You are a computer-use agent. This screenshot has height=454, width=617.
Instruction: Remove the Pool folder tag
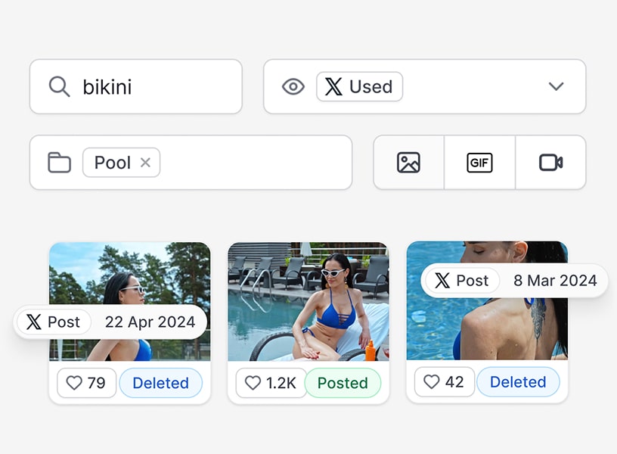[145, 163]
